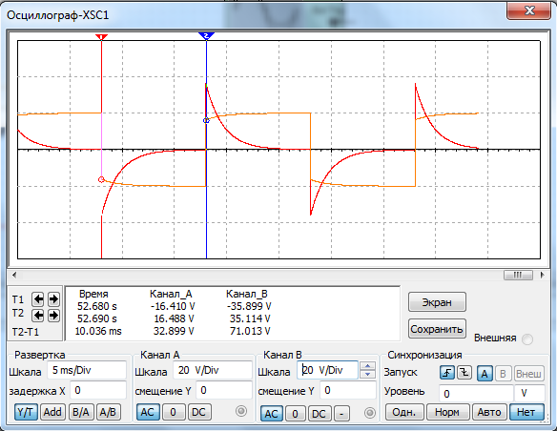Screen dimensions: 557x431
Task: Click the Внешняя external trigger radio
Action: [527, 339]
